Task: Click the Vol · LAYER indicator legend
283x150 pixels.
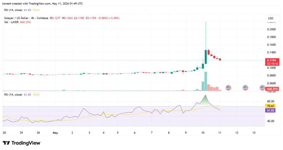Action: pyautogui.click(x=11, y=22)
